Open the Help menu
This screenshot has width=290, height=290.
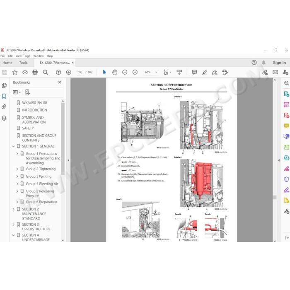[50, 56]
